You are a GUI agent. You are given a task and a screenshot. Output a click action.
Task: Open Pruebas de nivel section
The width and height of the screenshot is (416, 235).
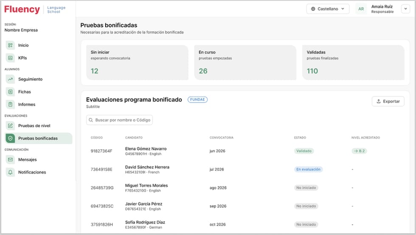(39, 126)
